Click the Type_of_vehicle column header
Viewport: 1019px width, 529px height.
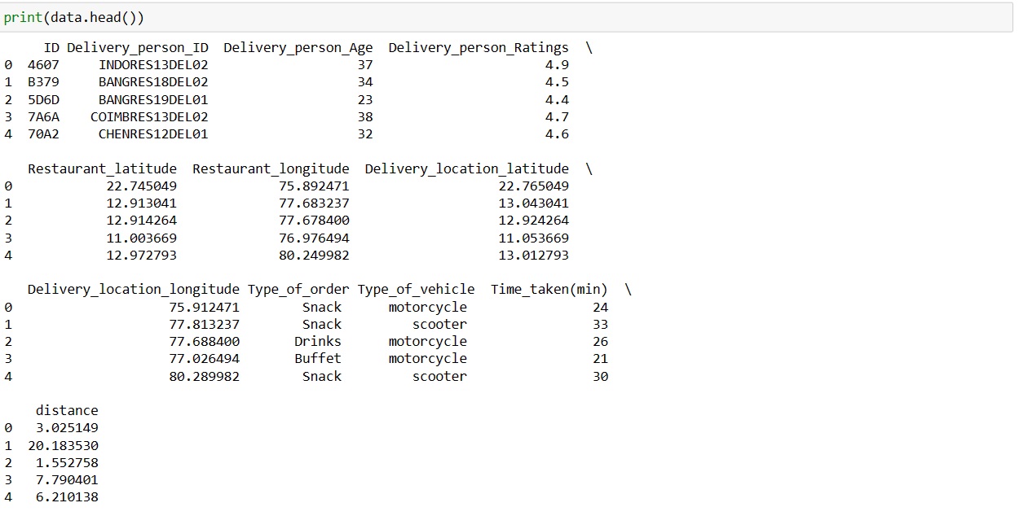point(416,290)
